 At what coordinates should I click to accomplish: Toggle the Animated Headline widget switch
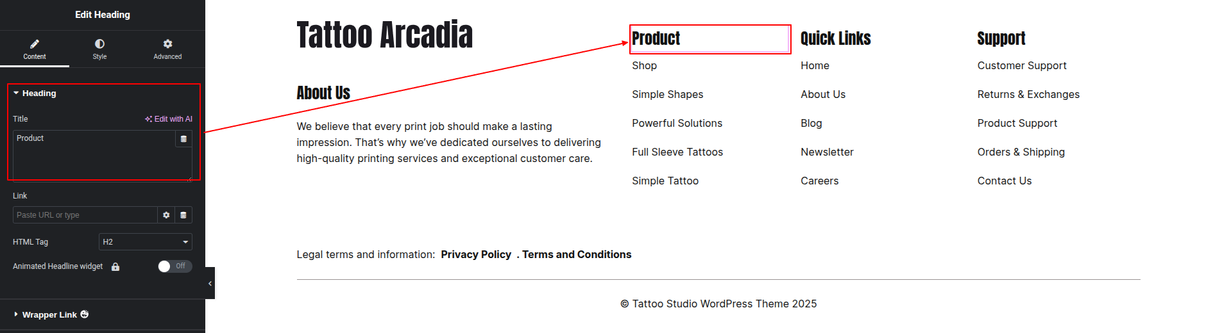[x=174, y=266]
